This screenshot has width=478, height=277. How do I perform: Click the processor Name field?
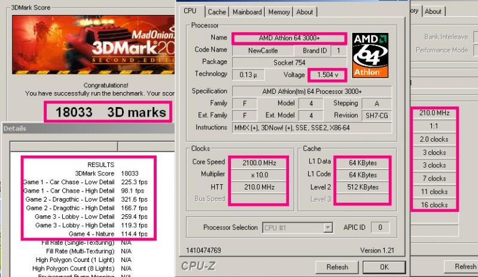[x=289, y=38]
